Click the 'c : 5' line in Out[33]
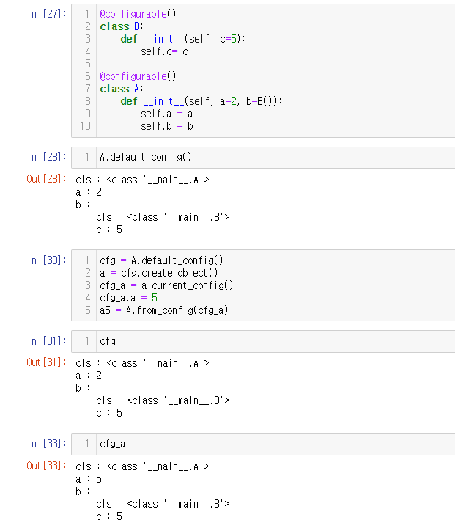The image size is (455, 531). pos(109,516)
